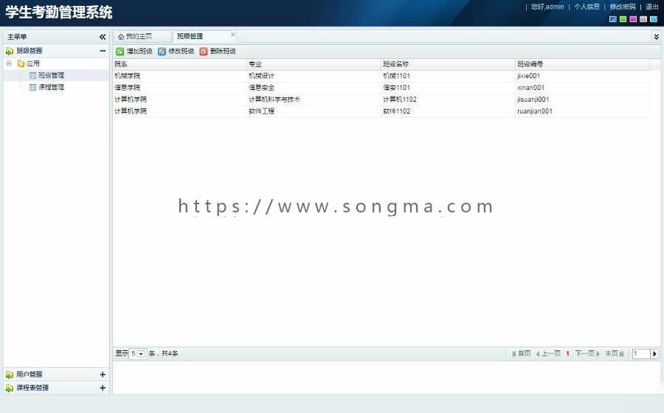Click the ruanjian001 class code
Viewport: 664px width, 413px height.
[x=535, y=111]
